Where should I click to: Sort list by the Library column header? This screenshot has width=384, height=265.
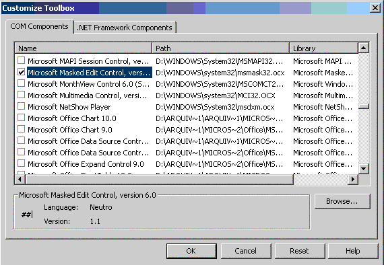click(x=323, y=48)
